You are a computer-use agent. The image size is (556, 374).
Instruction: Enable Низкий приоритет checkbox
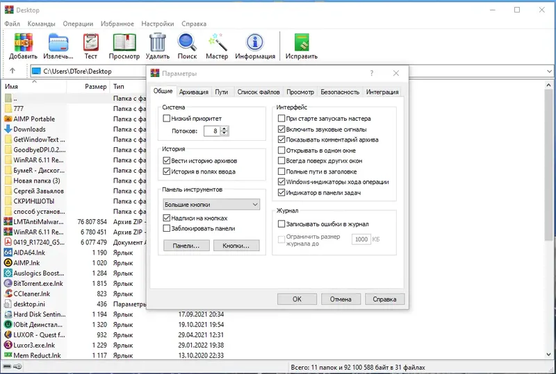[x=167, y=118]
